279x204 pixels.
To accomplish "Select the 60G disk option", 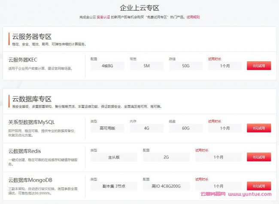I will 185,128.
